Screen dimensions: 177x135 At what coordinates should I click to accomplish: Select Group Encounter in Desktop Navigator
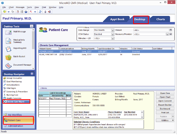14,78
